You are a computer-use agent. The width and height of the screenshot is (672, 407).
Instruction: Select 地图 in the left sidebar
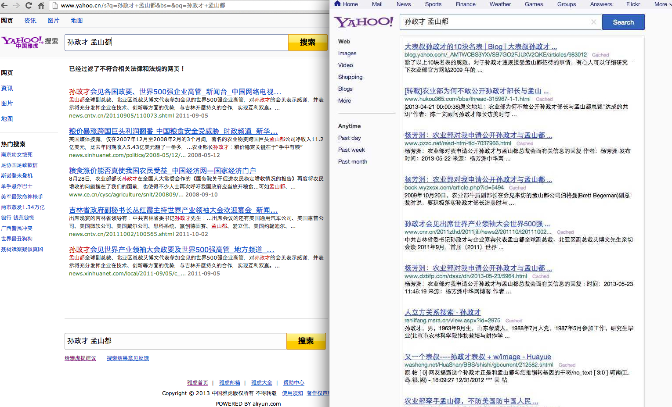[7, 119]
